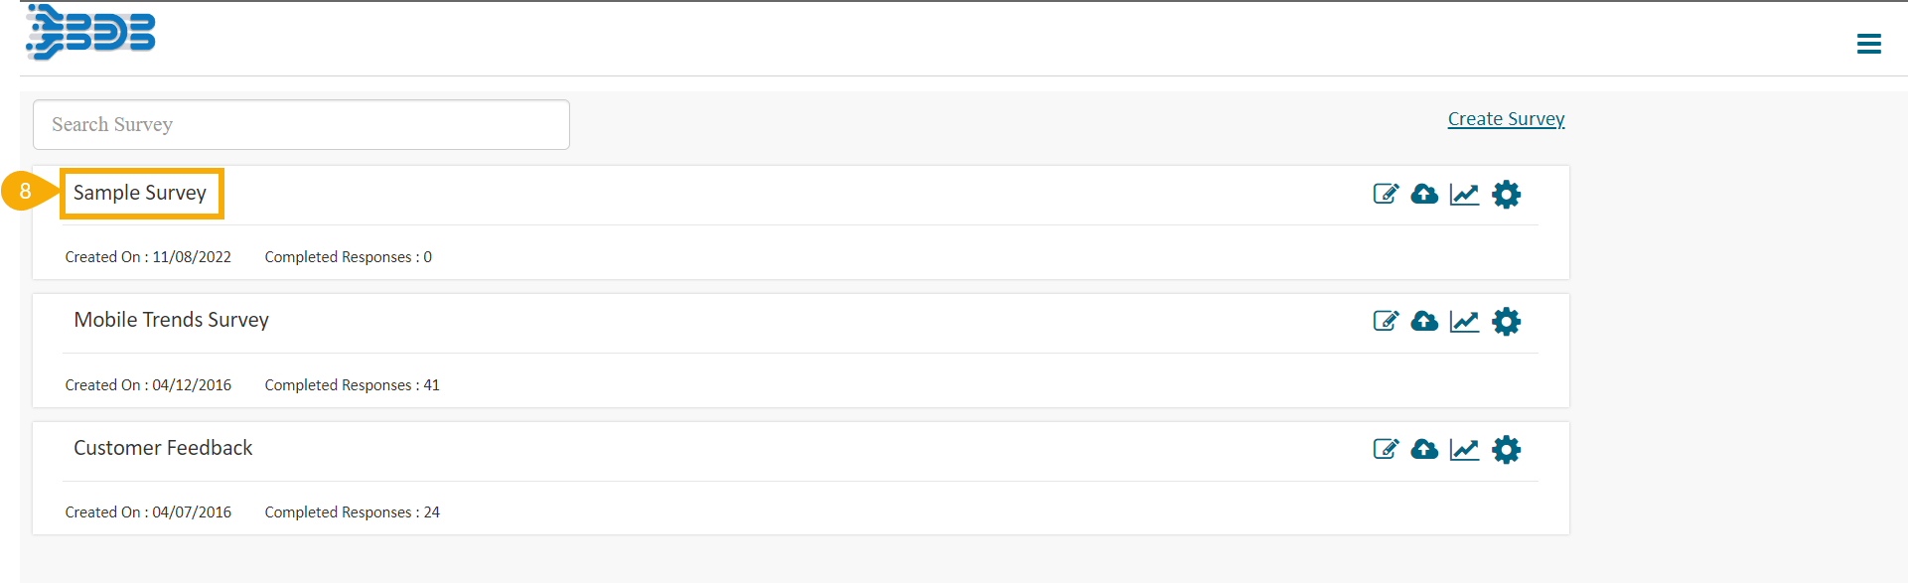The height and width of the screenshot is (583, 1908).
Task: Focus the Search Survey field
Action: [x=301, y=124]
